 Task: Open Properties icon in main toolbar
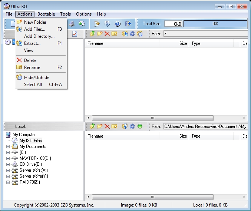click(97, 24)
